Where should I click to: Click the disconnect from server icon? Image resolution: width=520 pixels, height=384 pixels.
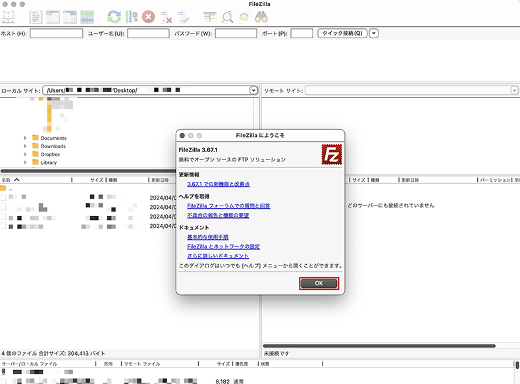pyautogui.click(x=166, y=17)
